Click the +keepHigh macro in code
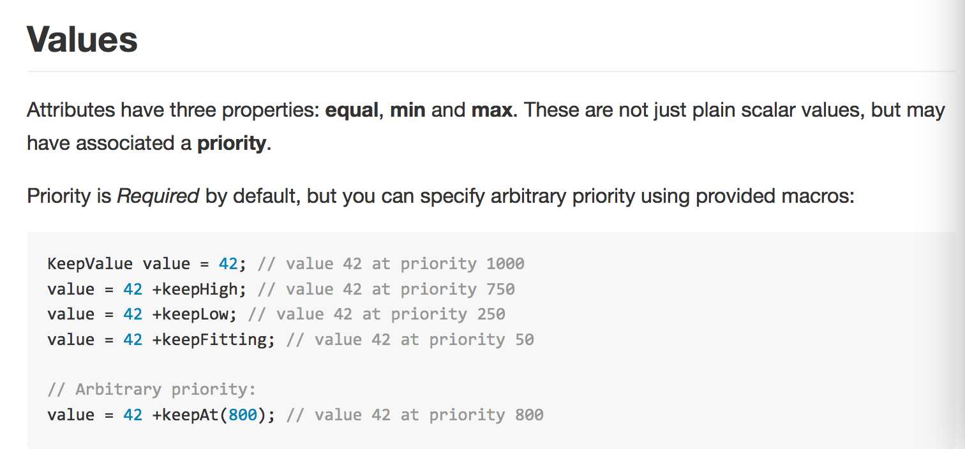This screenshot has width=965, height=449. (198, 290)
